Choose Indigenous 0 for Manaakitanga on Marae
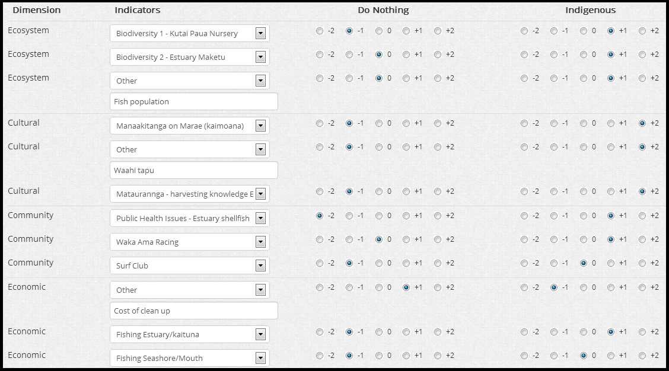669x371 pixels. pyautogui.click(x=584, y=123)
